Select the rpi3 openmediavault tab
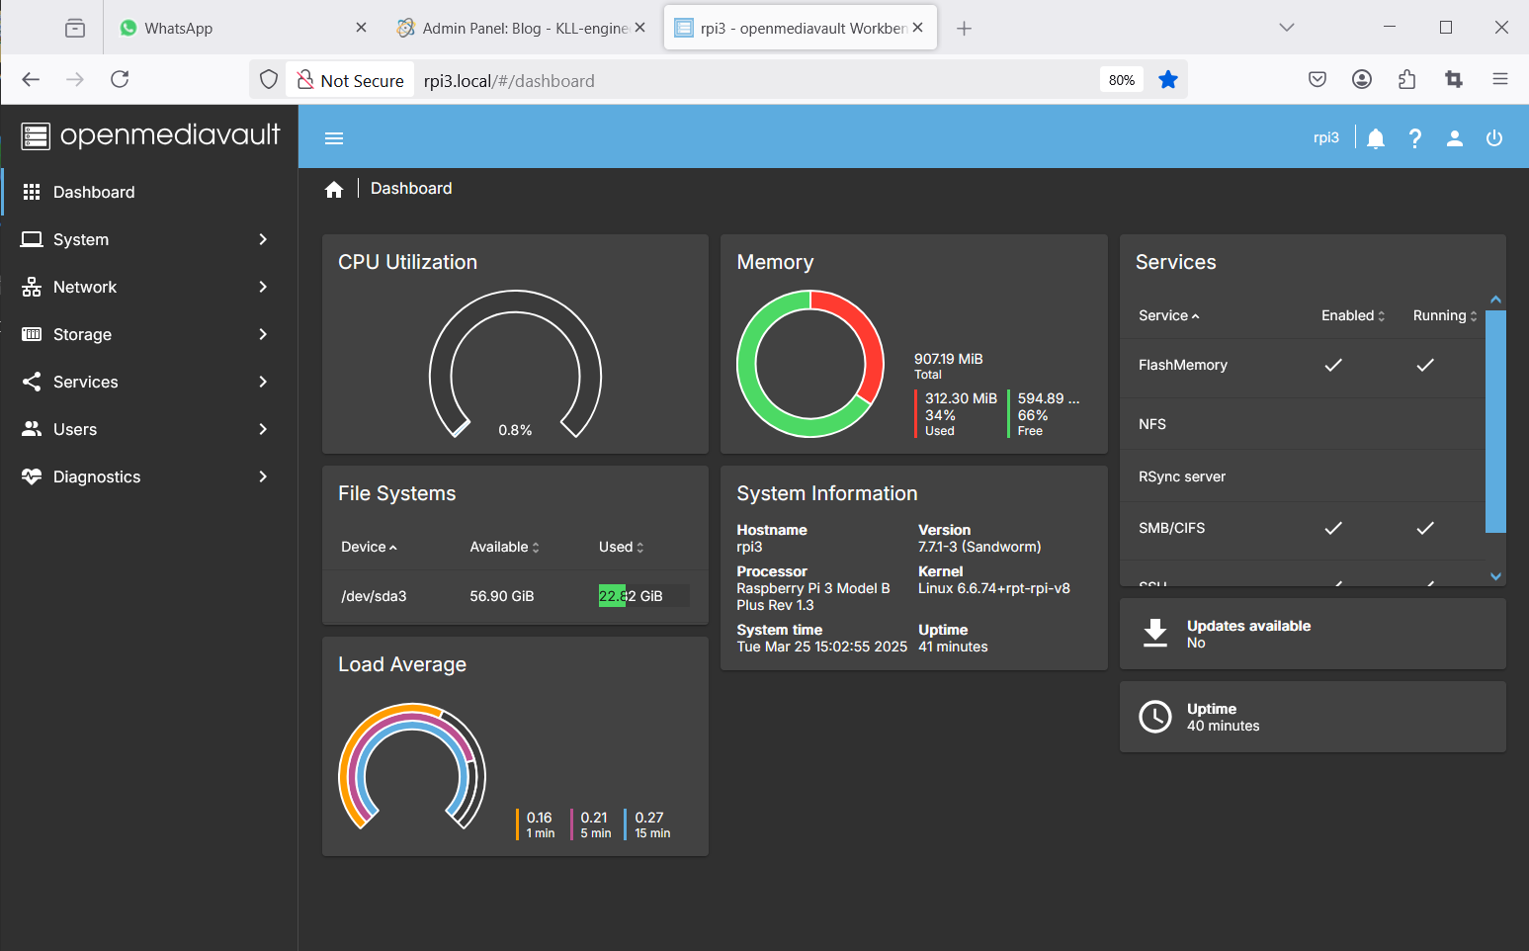 click(x=801, y=28)
